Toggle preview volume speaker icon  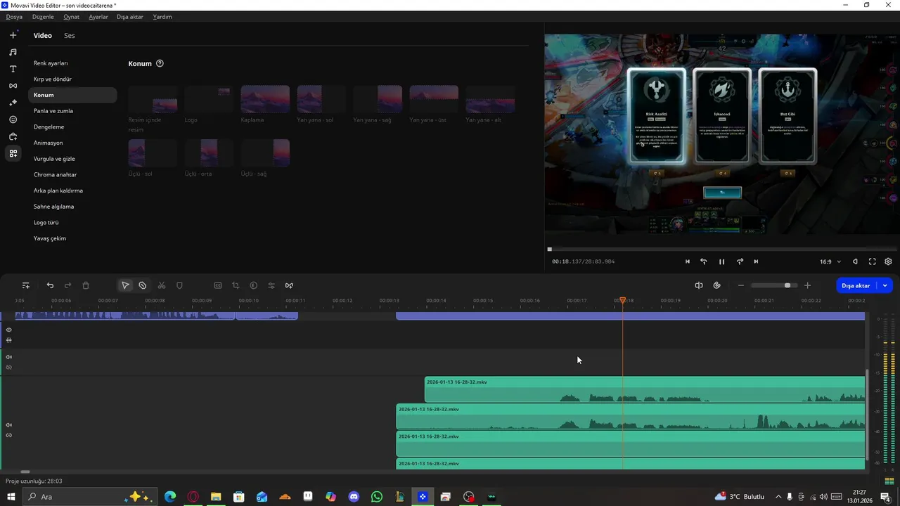855,261
